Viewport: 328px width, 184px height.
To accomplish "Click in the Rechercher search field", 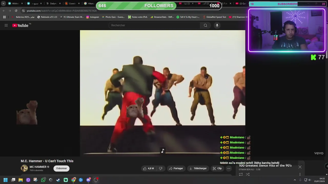I will pyautogui.click(x=155, y=25).
